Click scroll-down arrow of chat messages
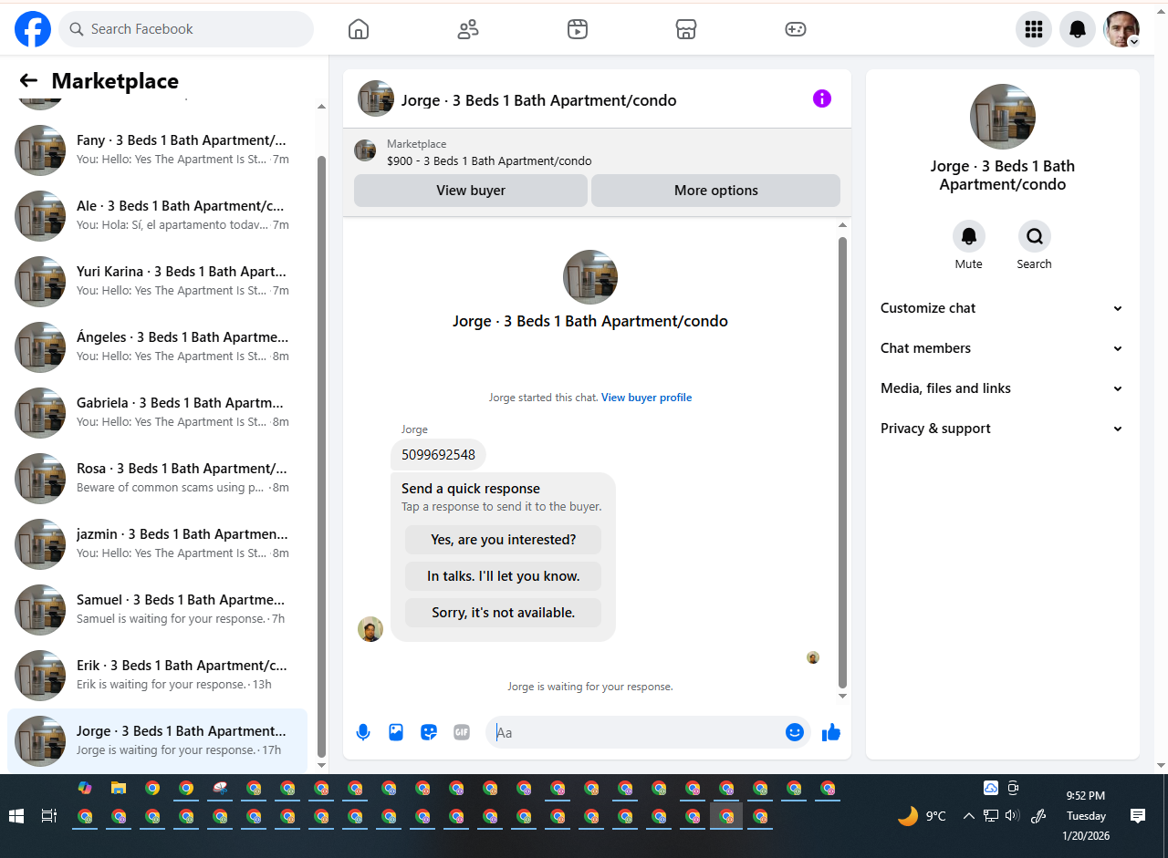1168x858 pixels. 842,697
